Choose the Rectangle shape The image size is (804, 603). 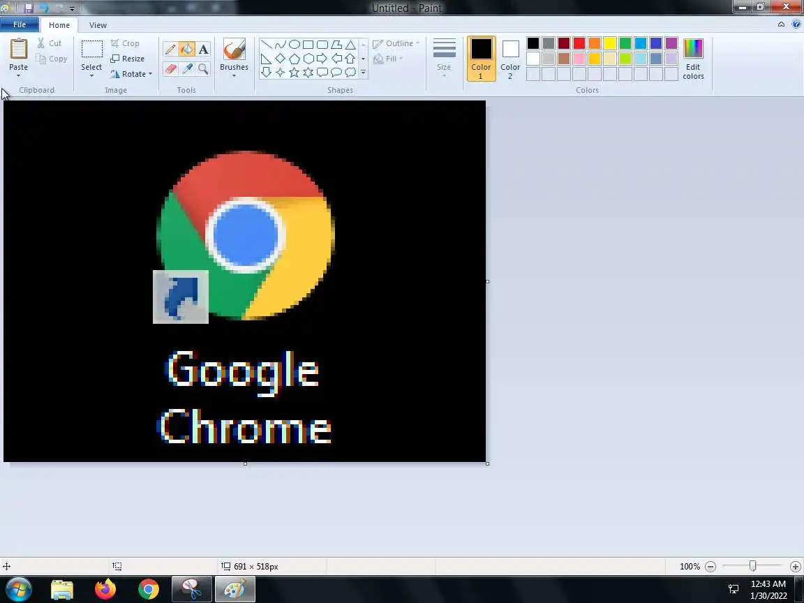click(x=308, y=45)
